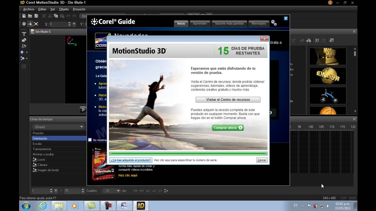Click total frames stepper arrows
Image resolution: width=376 pixels, height=211 pixels.
click(x=83, y=191)
